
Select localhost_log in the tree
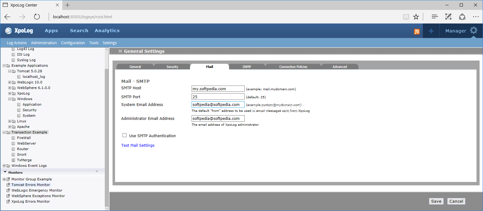(x=34, y=77)
